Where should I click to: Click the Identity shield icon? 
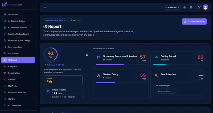point(5,99)
